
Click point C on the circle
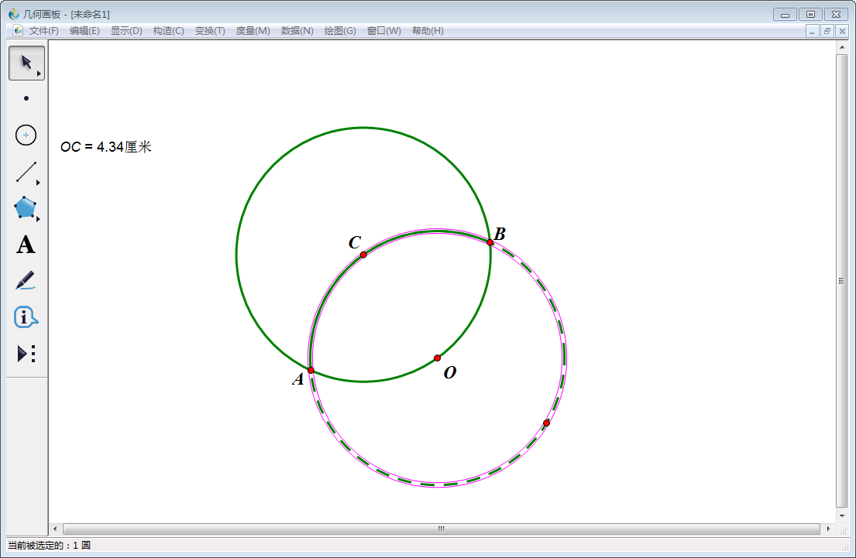point(363,255)
